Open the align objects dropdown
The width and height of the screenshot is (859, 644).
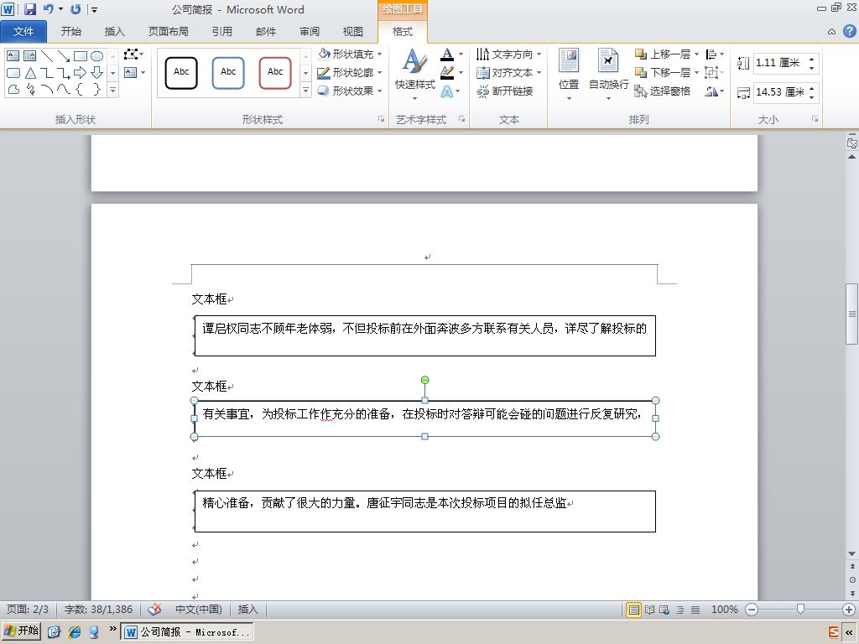coord(715,55)
